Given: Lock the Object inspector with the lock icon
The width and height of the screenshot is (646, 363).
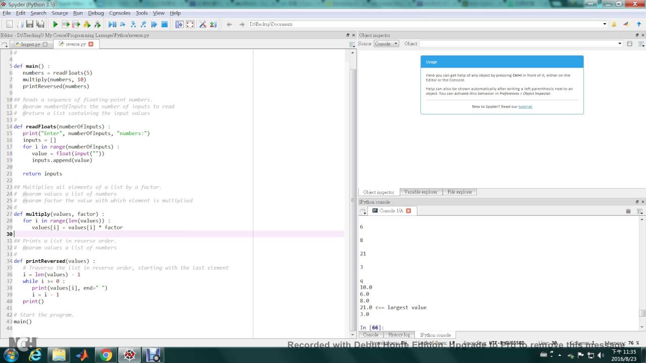Looking at the screenshot, I should tap(629, 44).
